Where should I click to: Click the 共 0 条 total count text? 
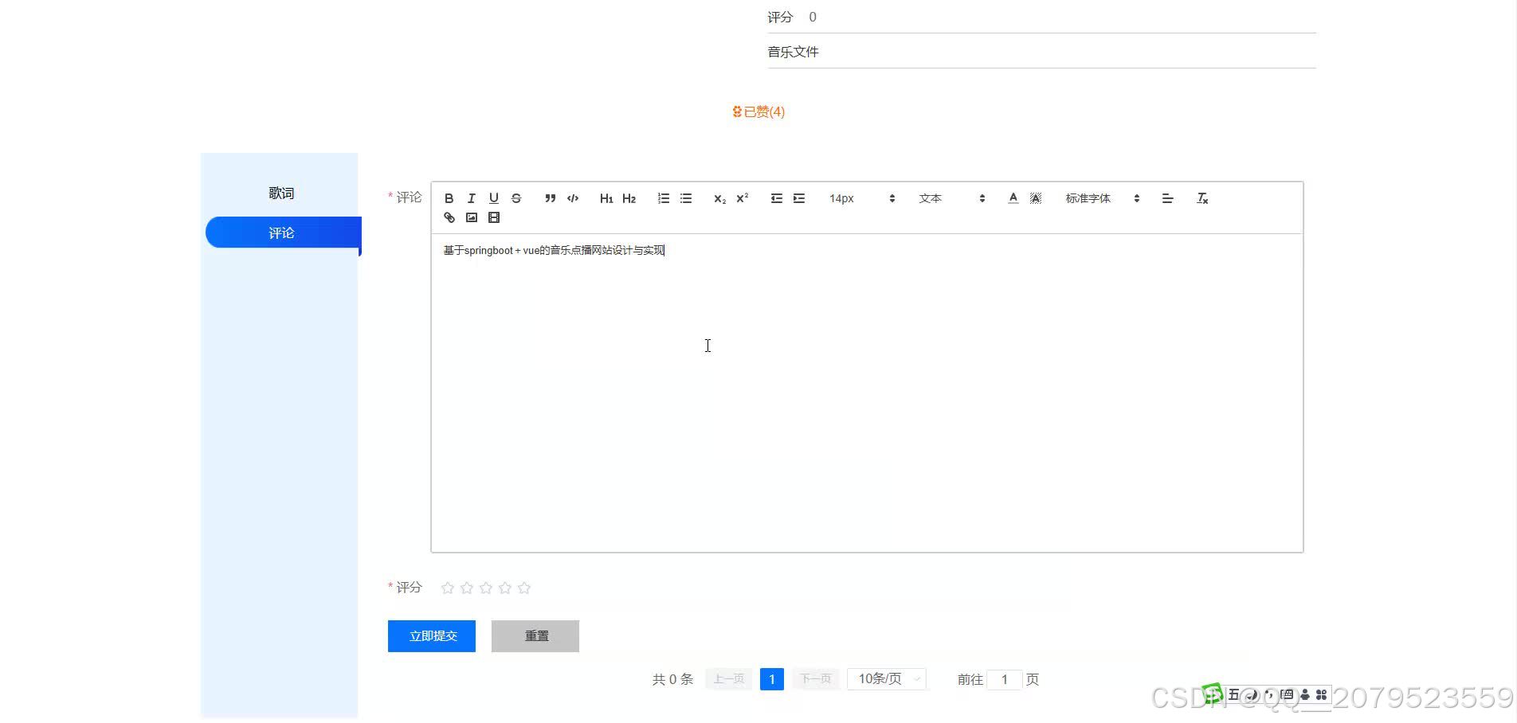coord(673,679)
